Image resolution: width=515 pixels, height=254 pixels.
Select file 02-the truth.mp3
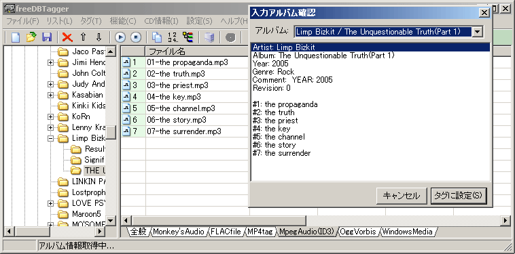click(x=176, y=74)
